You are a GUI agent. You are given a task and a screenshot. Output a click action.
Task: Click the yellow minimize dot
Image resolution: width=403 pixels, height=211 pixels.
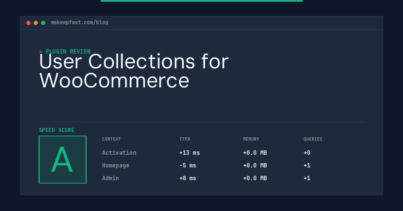36,23
